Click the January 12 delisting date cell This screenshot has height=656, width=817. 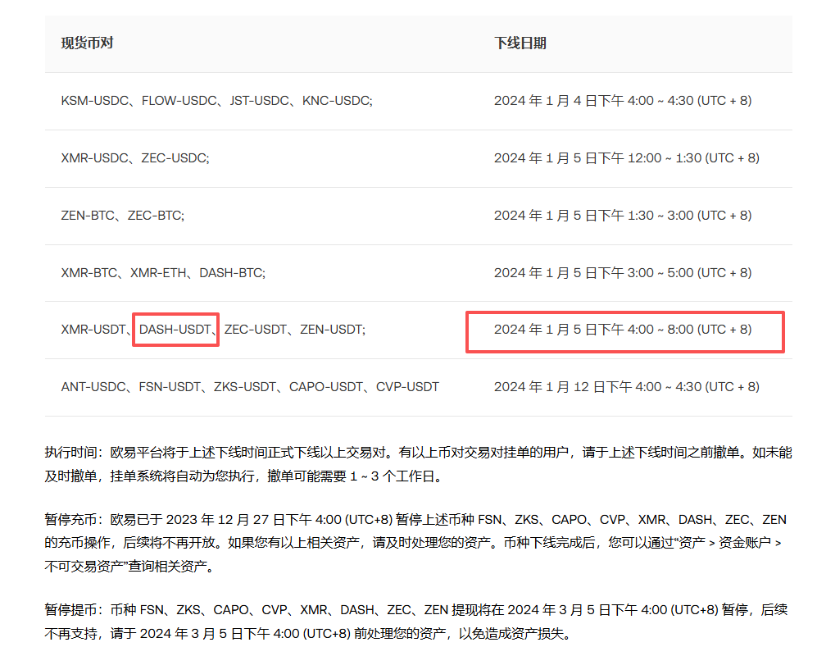pos(626,386)
